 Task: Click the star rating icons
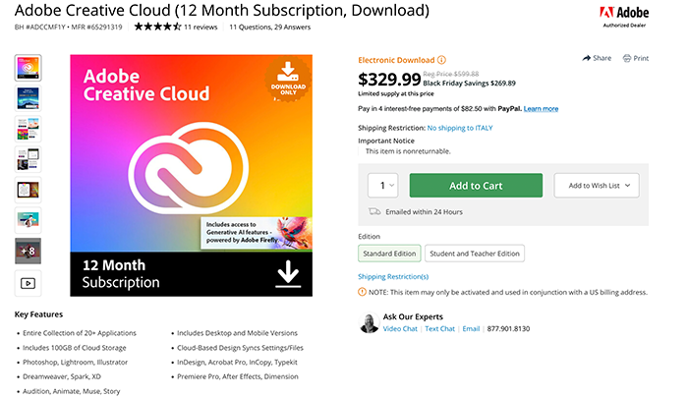point(157,27)
